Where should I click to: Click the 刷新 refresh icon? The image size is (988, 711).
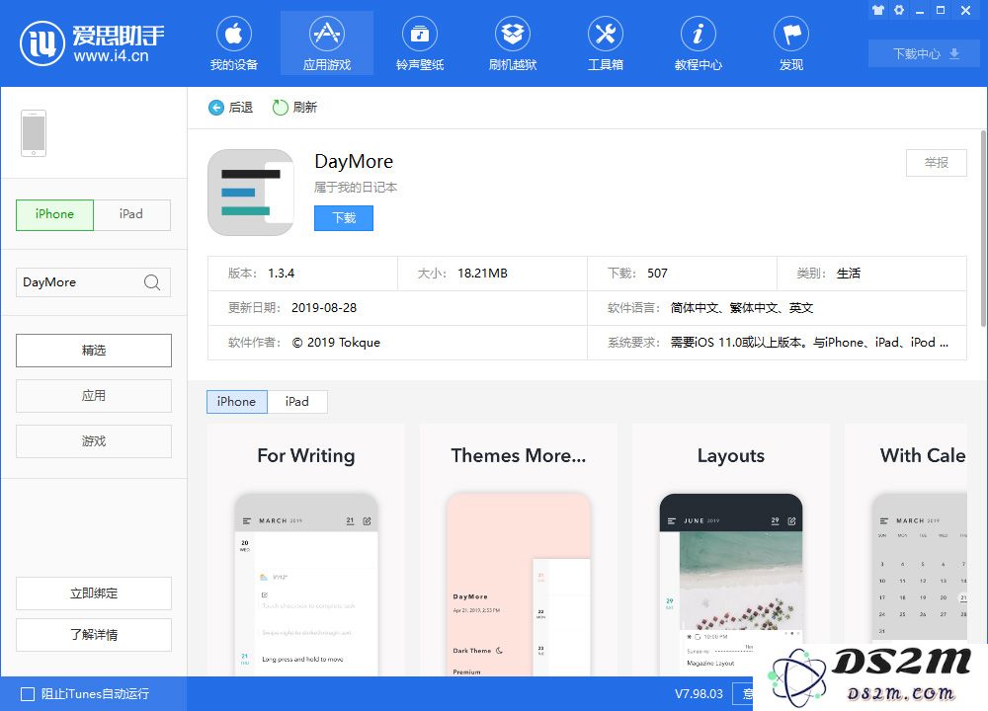(280, 108)
